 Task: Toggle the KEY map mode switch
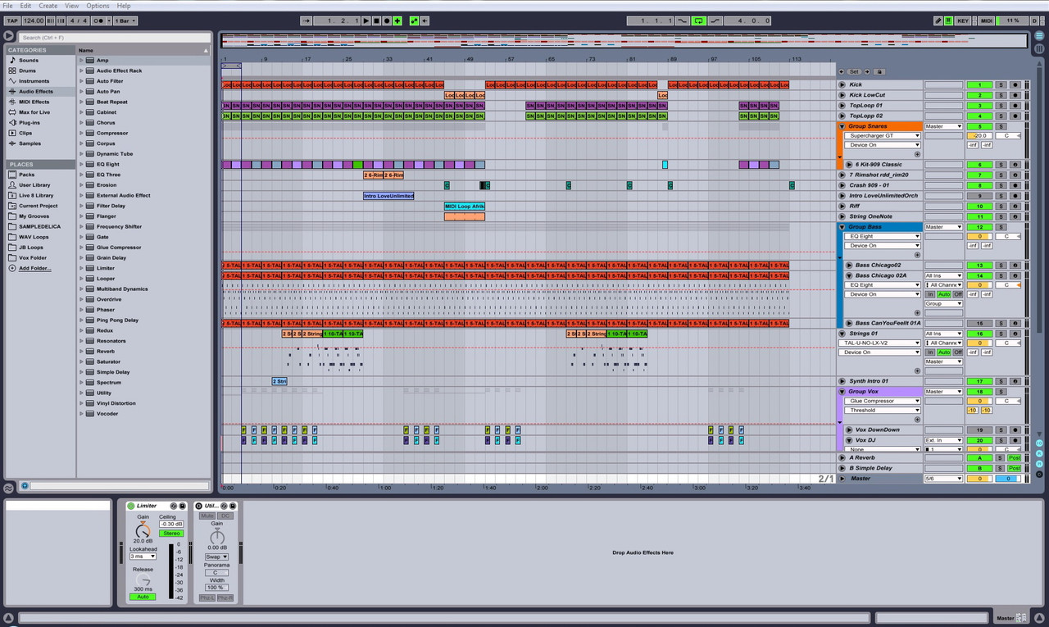(x=963, y=20)
